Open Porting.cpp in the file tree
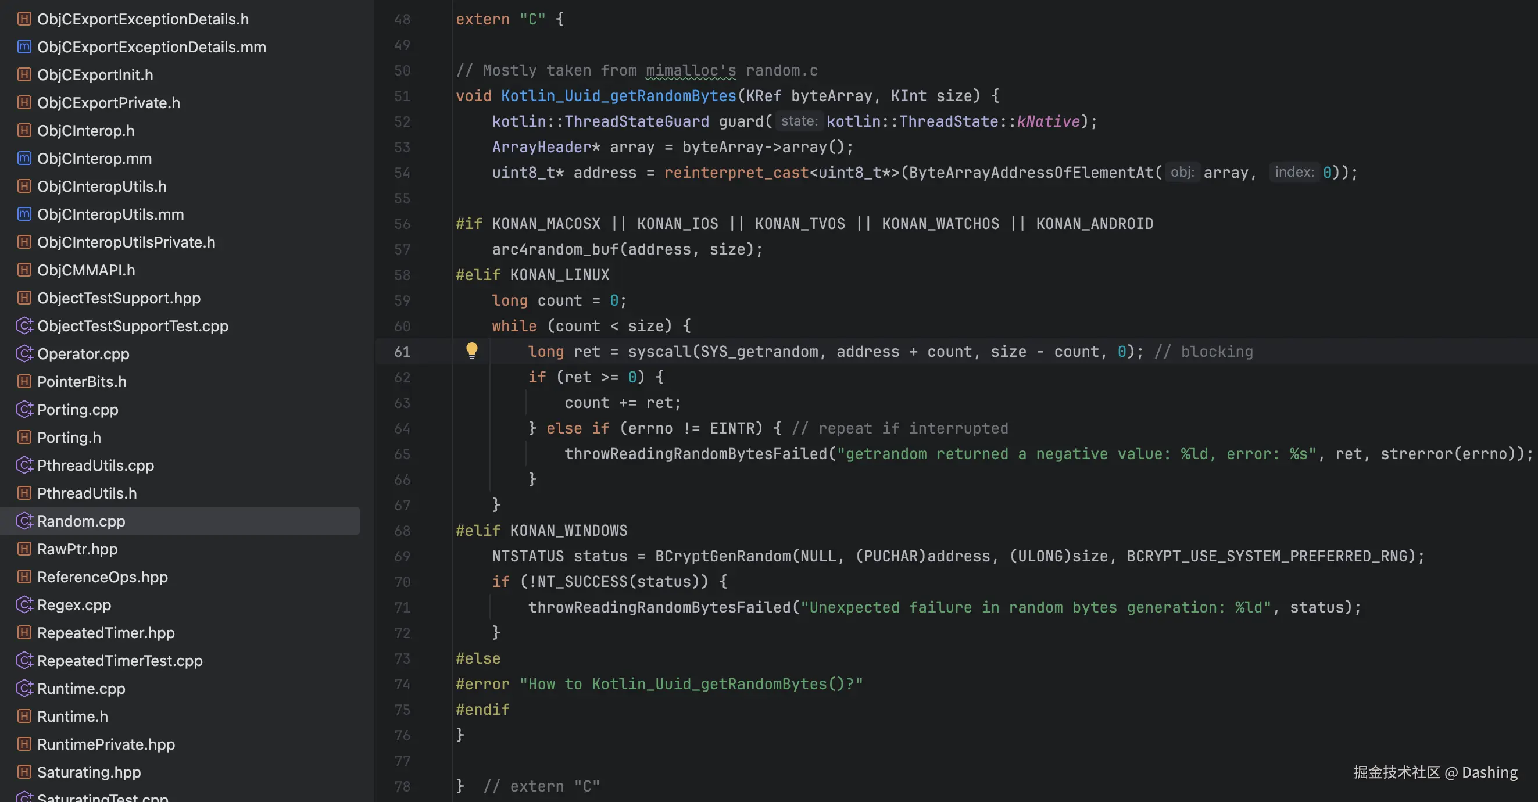Image resolution: width=1538 pixels, height=802 pixels. (78, 410)
